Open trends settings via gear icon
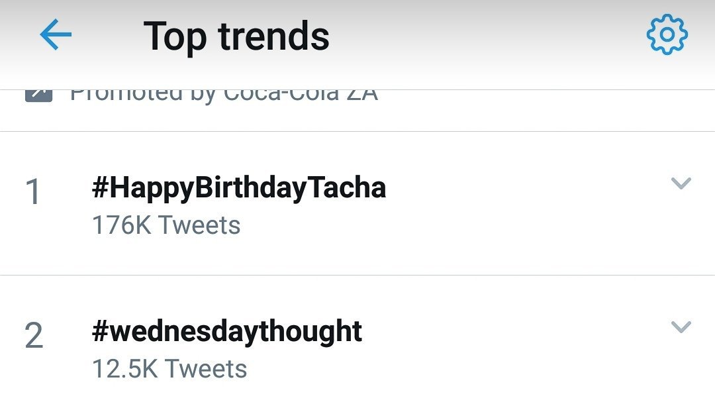Screen dimensions: 715x404 [x=667, y=34]
